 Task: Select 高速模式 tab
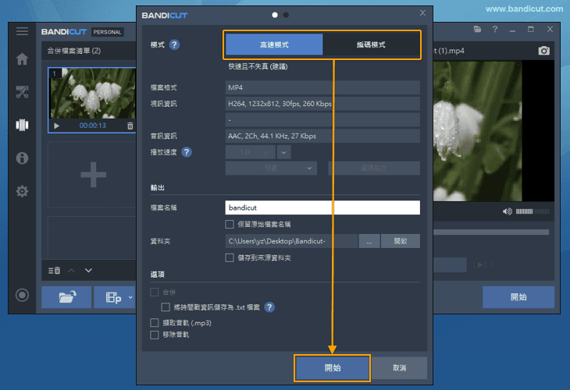274,44
